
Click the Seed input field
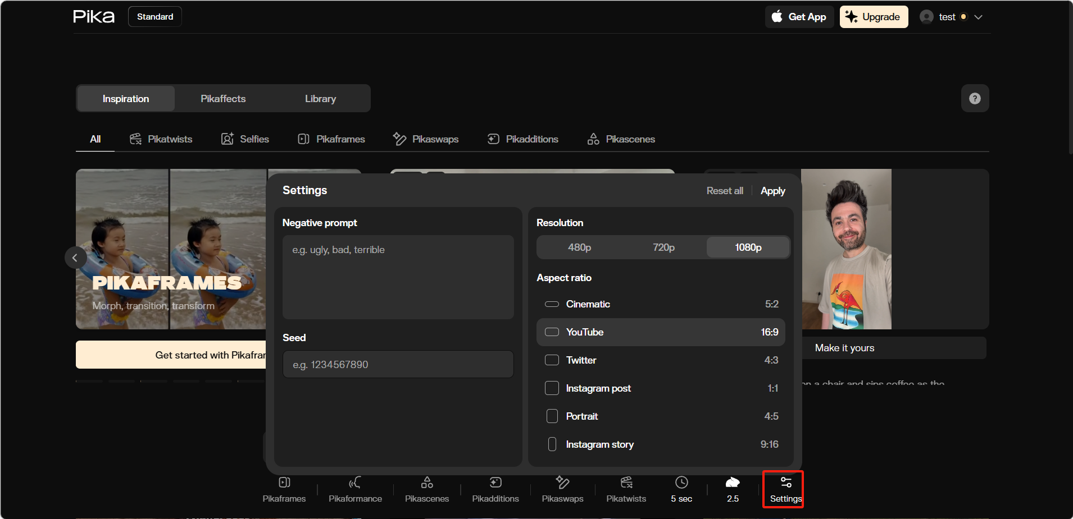click(x=398, y=365)
